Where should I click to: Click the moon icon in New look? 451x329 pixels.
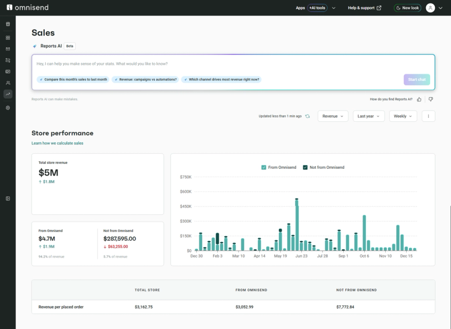[x=398, y=8]
